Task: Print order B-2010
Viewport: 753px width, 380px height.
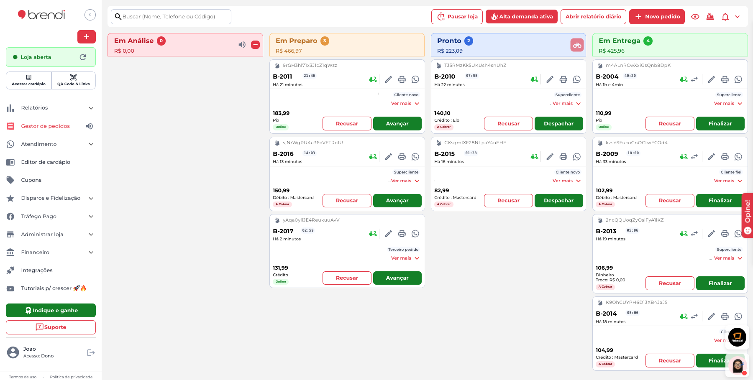Action: (x=563, y=79)
